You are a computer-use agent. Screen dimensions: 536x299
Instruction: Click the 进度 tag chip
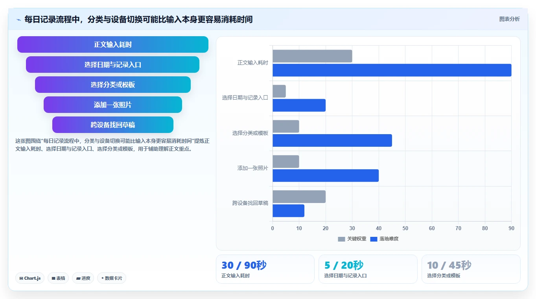tap(83, 278)
